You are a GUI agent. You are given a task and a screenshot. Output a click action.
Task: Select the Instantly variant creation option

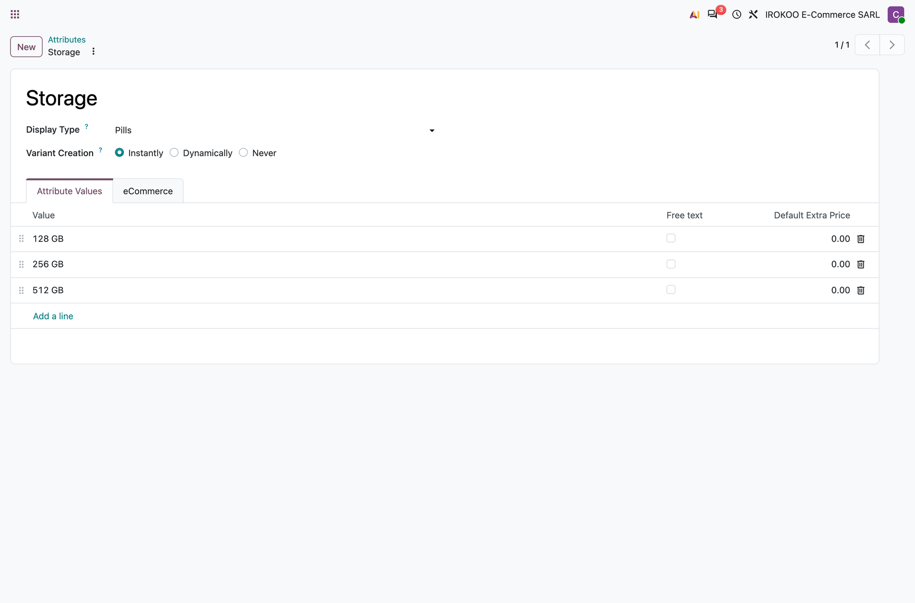click(x=119, y=152)
